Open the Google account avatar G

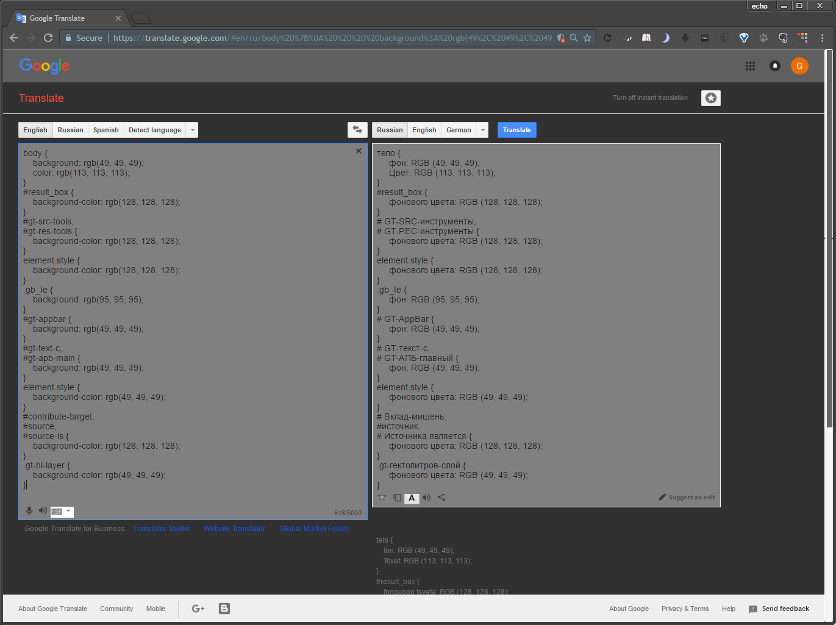tap(799, 66)
